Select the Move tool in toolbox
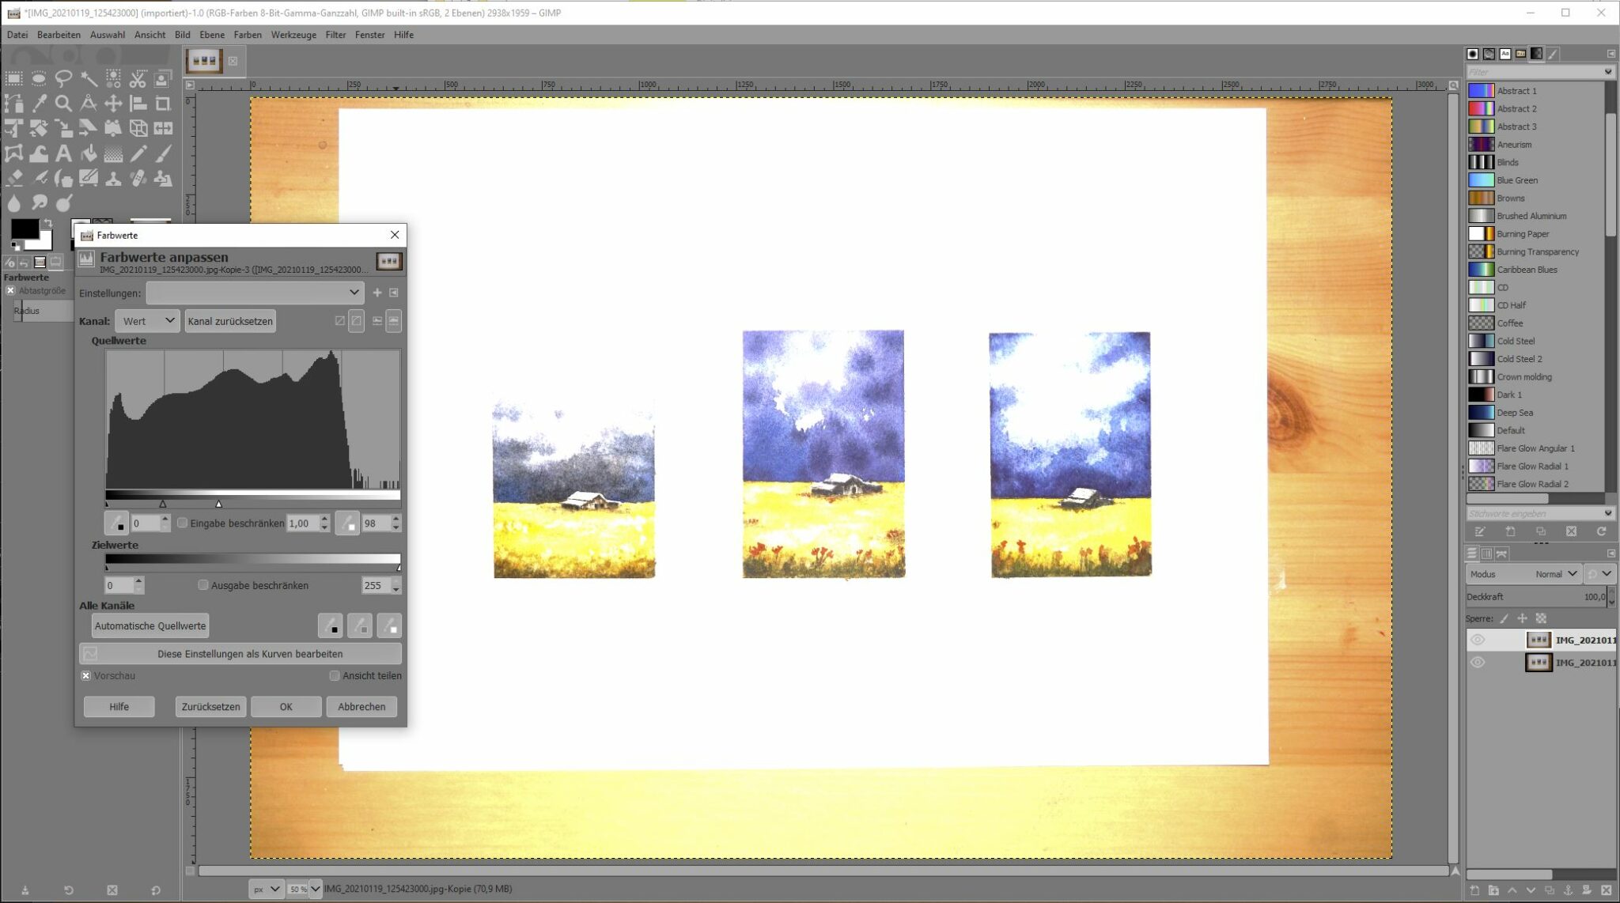 pos(113,104)
